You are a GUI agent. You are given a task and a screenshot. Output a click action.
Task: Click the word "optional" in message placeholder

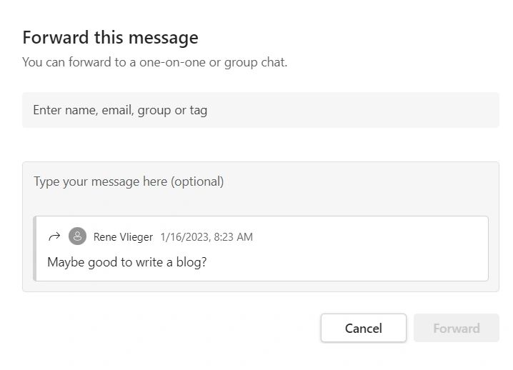(196, 182)
